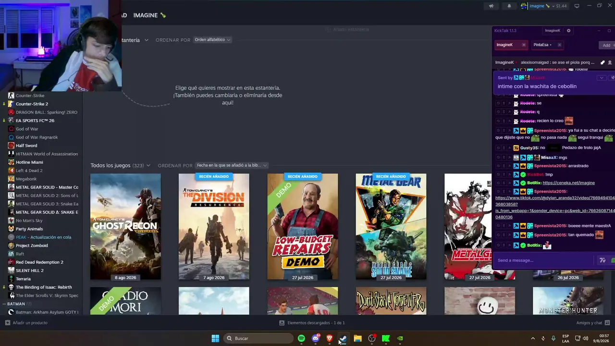This screenshot has height=346, width=615.
Task: Open Monster Hunter game cover
Action: (x=568, y=301)
